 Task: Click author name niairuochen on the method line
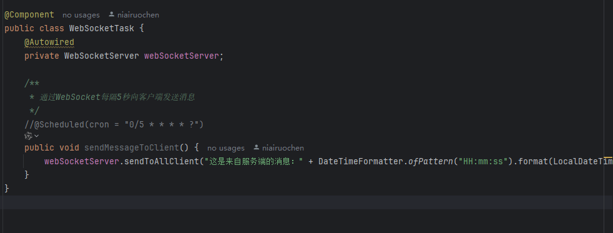click(283, 148)
